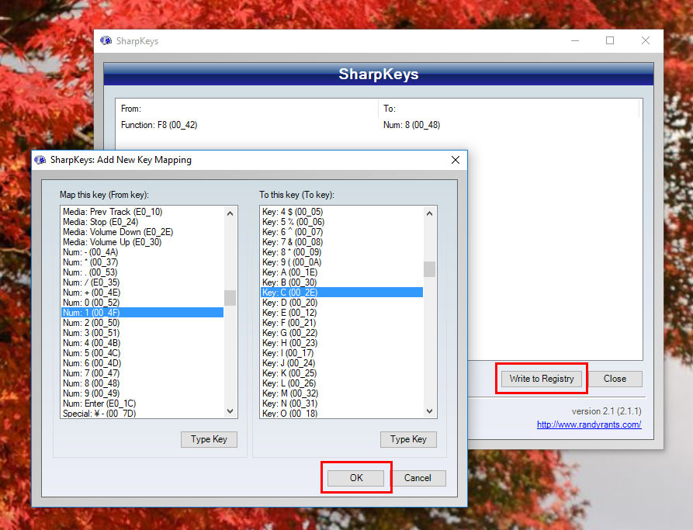Viewport: 693px width, 530px height.
Task: Select Num: Enter (E0_1C) in From list
Action: (101, 404)
